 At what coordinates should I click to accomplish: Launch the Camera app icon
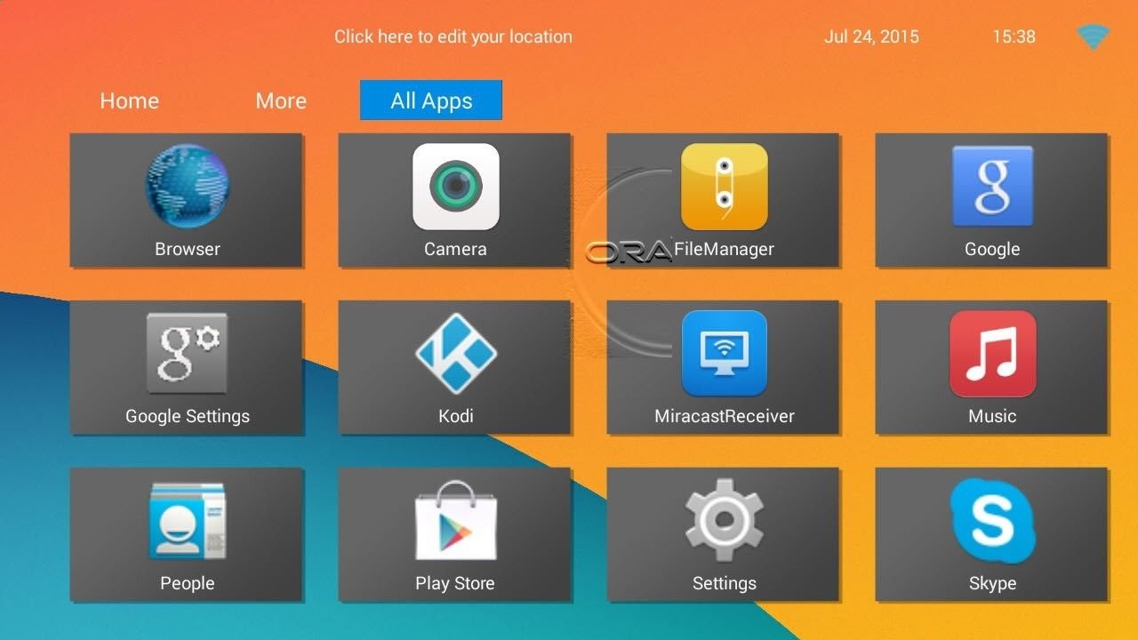point(456,187)
